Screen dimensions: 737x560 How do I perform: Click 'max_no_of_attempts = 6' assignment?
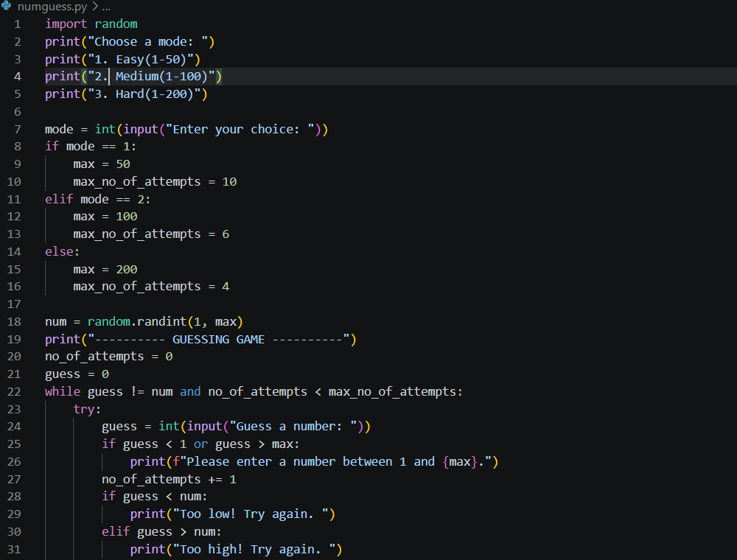coord(151,234)
